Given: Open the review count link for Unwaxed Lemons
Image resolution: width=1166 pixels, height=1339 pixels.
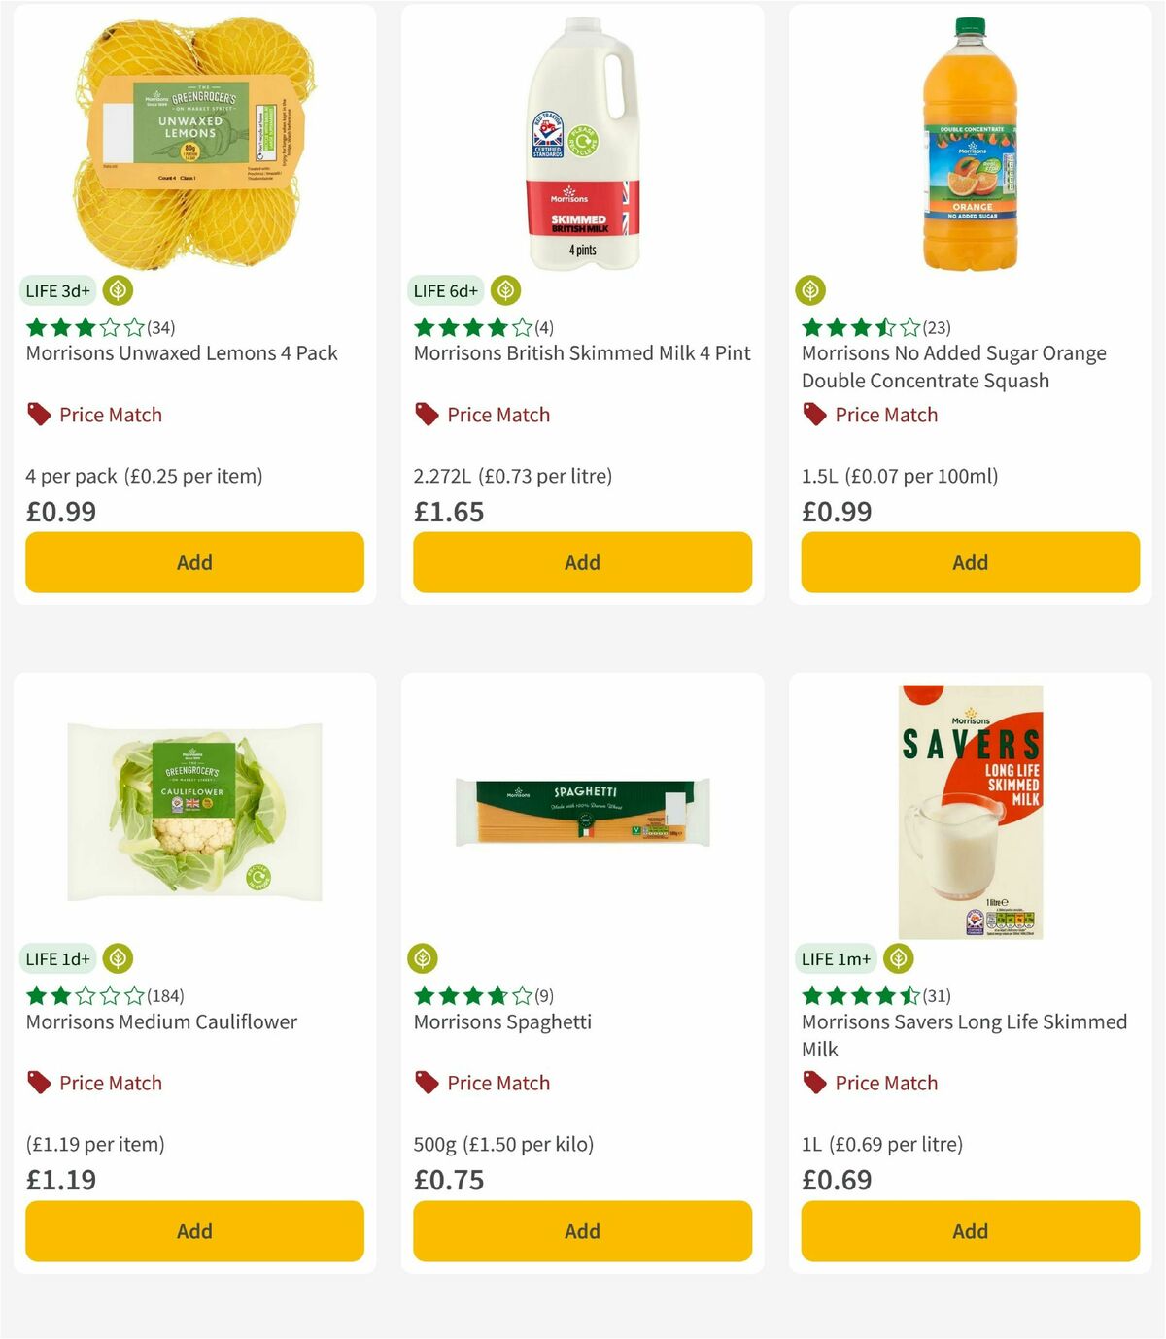Looking at the screenshot, I should [162, 327].
